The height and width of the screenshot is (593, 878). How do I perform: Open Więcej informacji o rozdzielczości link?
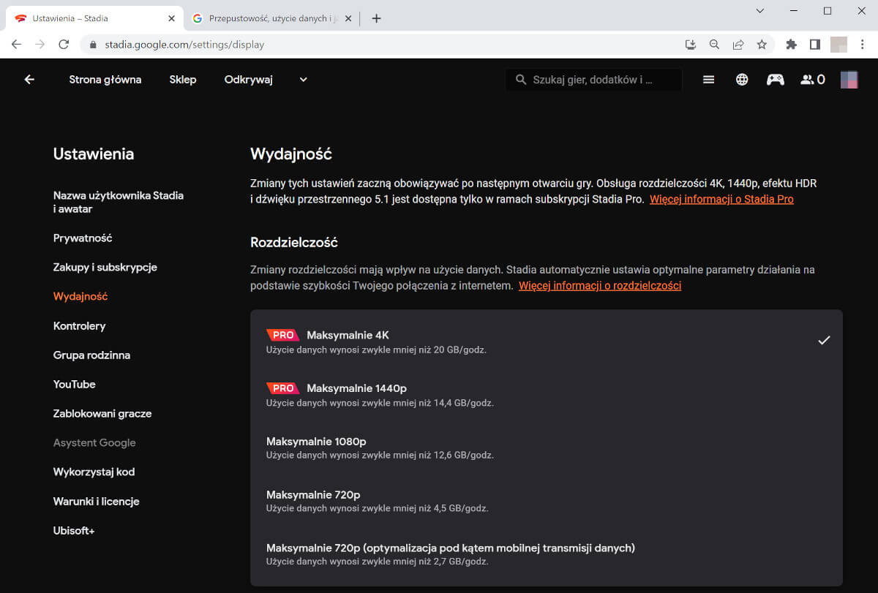(x=600, y=286)
